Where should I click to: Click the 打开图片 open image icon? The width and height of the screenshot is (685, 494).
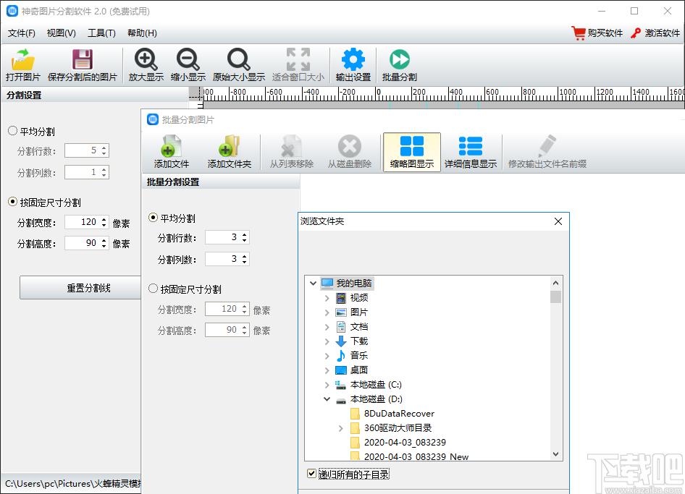pyautogui.click(x=23, y=59)
